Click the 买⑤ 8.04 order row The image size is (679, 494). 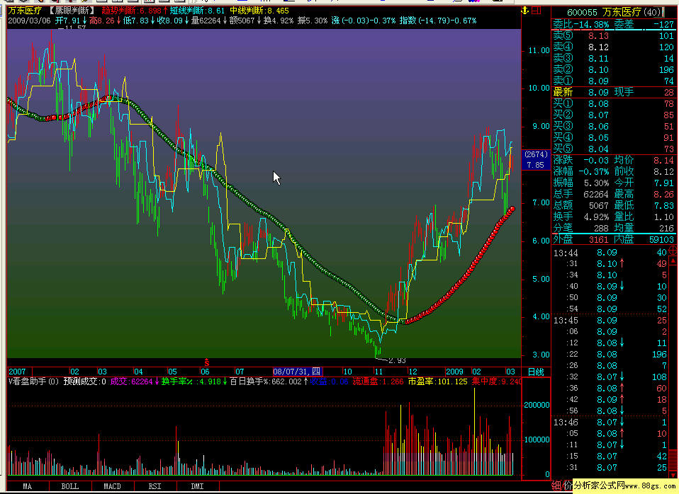tap(614, 149)
